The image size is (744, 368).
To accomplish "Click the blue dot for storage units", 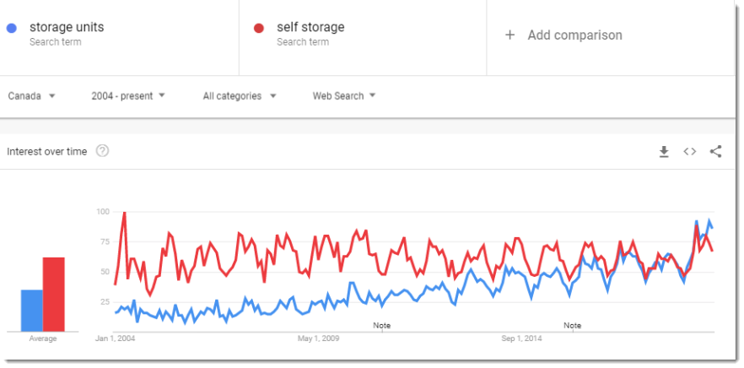I will coord(12,29).
